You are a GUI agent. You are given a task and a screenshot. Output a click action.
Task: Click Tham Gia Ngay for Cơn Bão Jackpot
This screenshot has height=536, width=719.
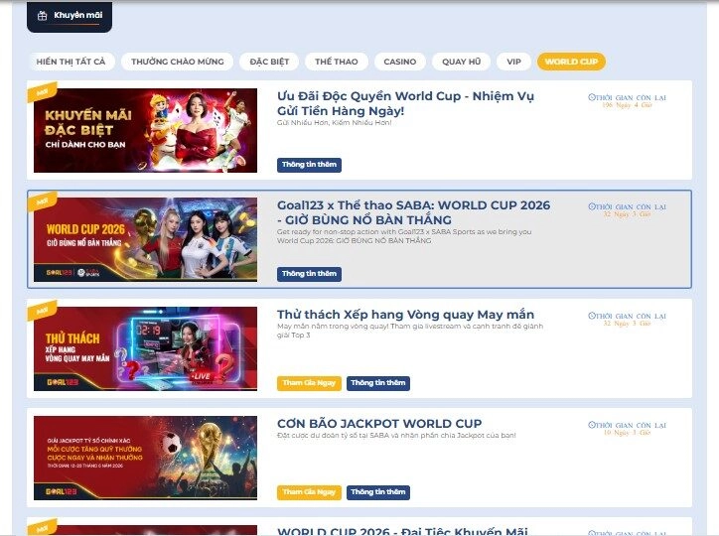(309, 492)
